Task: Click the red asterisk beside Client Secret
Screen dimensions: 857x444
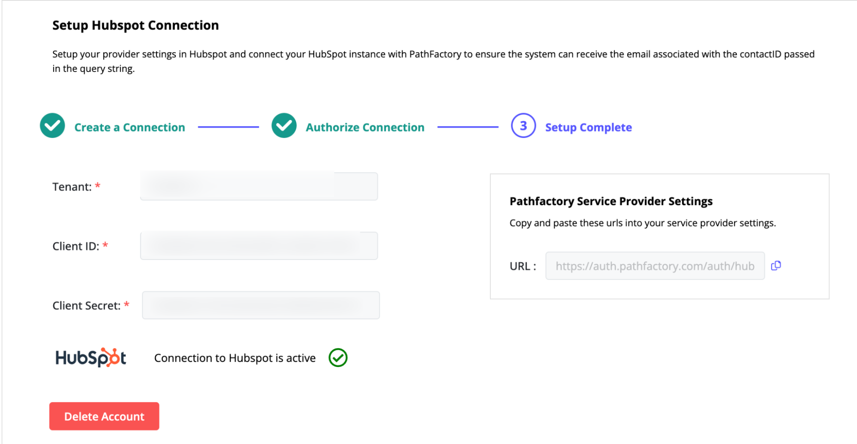Action: coord(127,304)
